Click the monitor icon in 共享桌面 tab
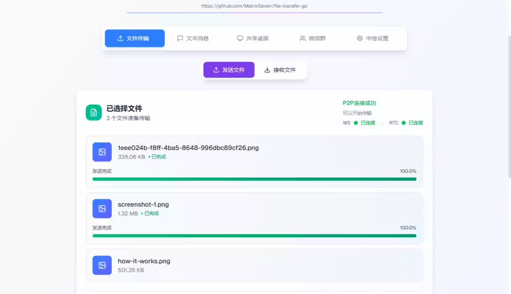511x294 pixels. [x=240, y=38]
